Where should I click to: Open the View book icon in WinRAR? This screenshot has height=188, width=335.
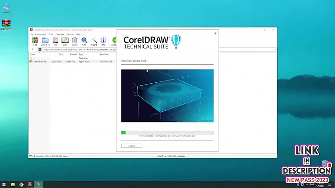point(65,41)
